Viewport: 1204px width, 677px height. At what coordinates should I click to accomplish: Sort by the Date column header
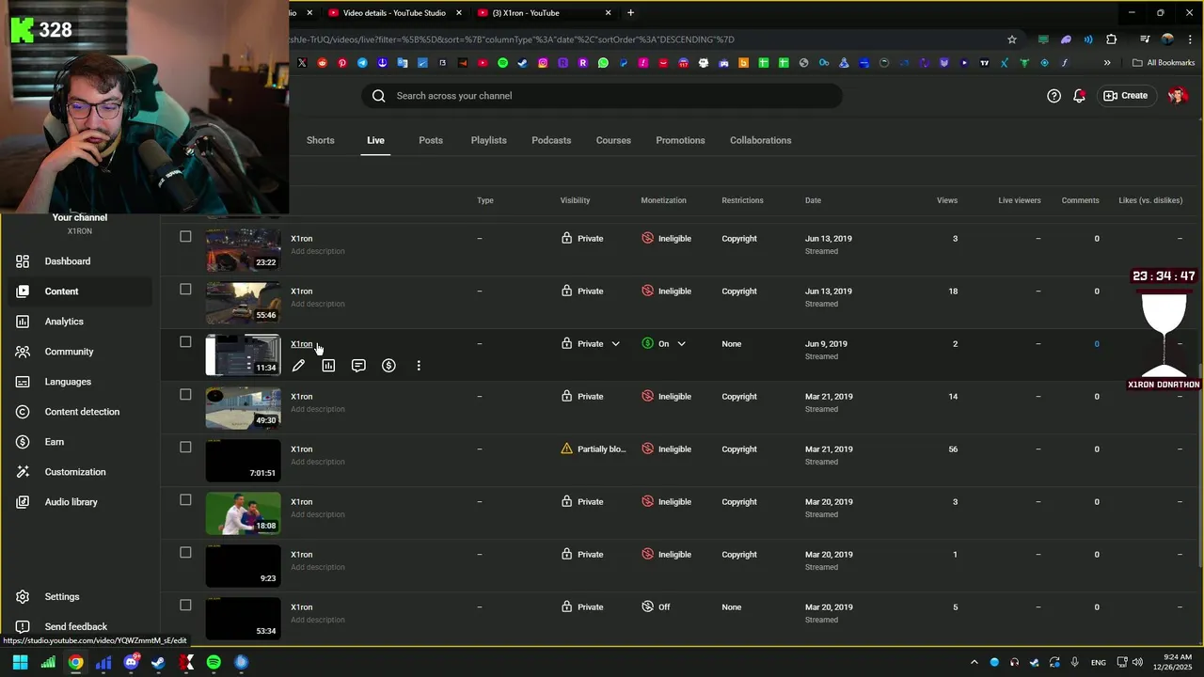coord(813,200)
